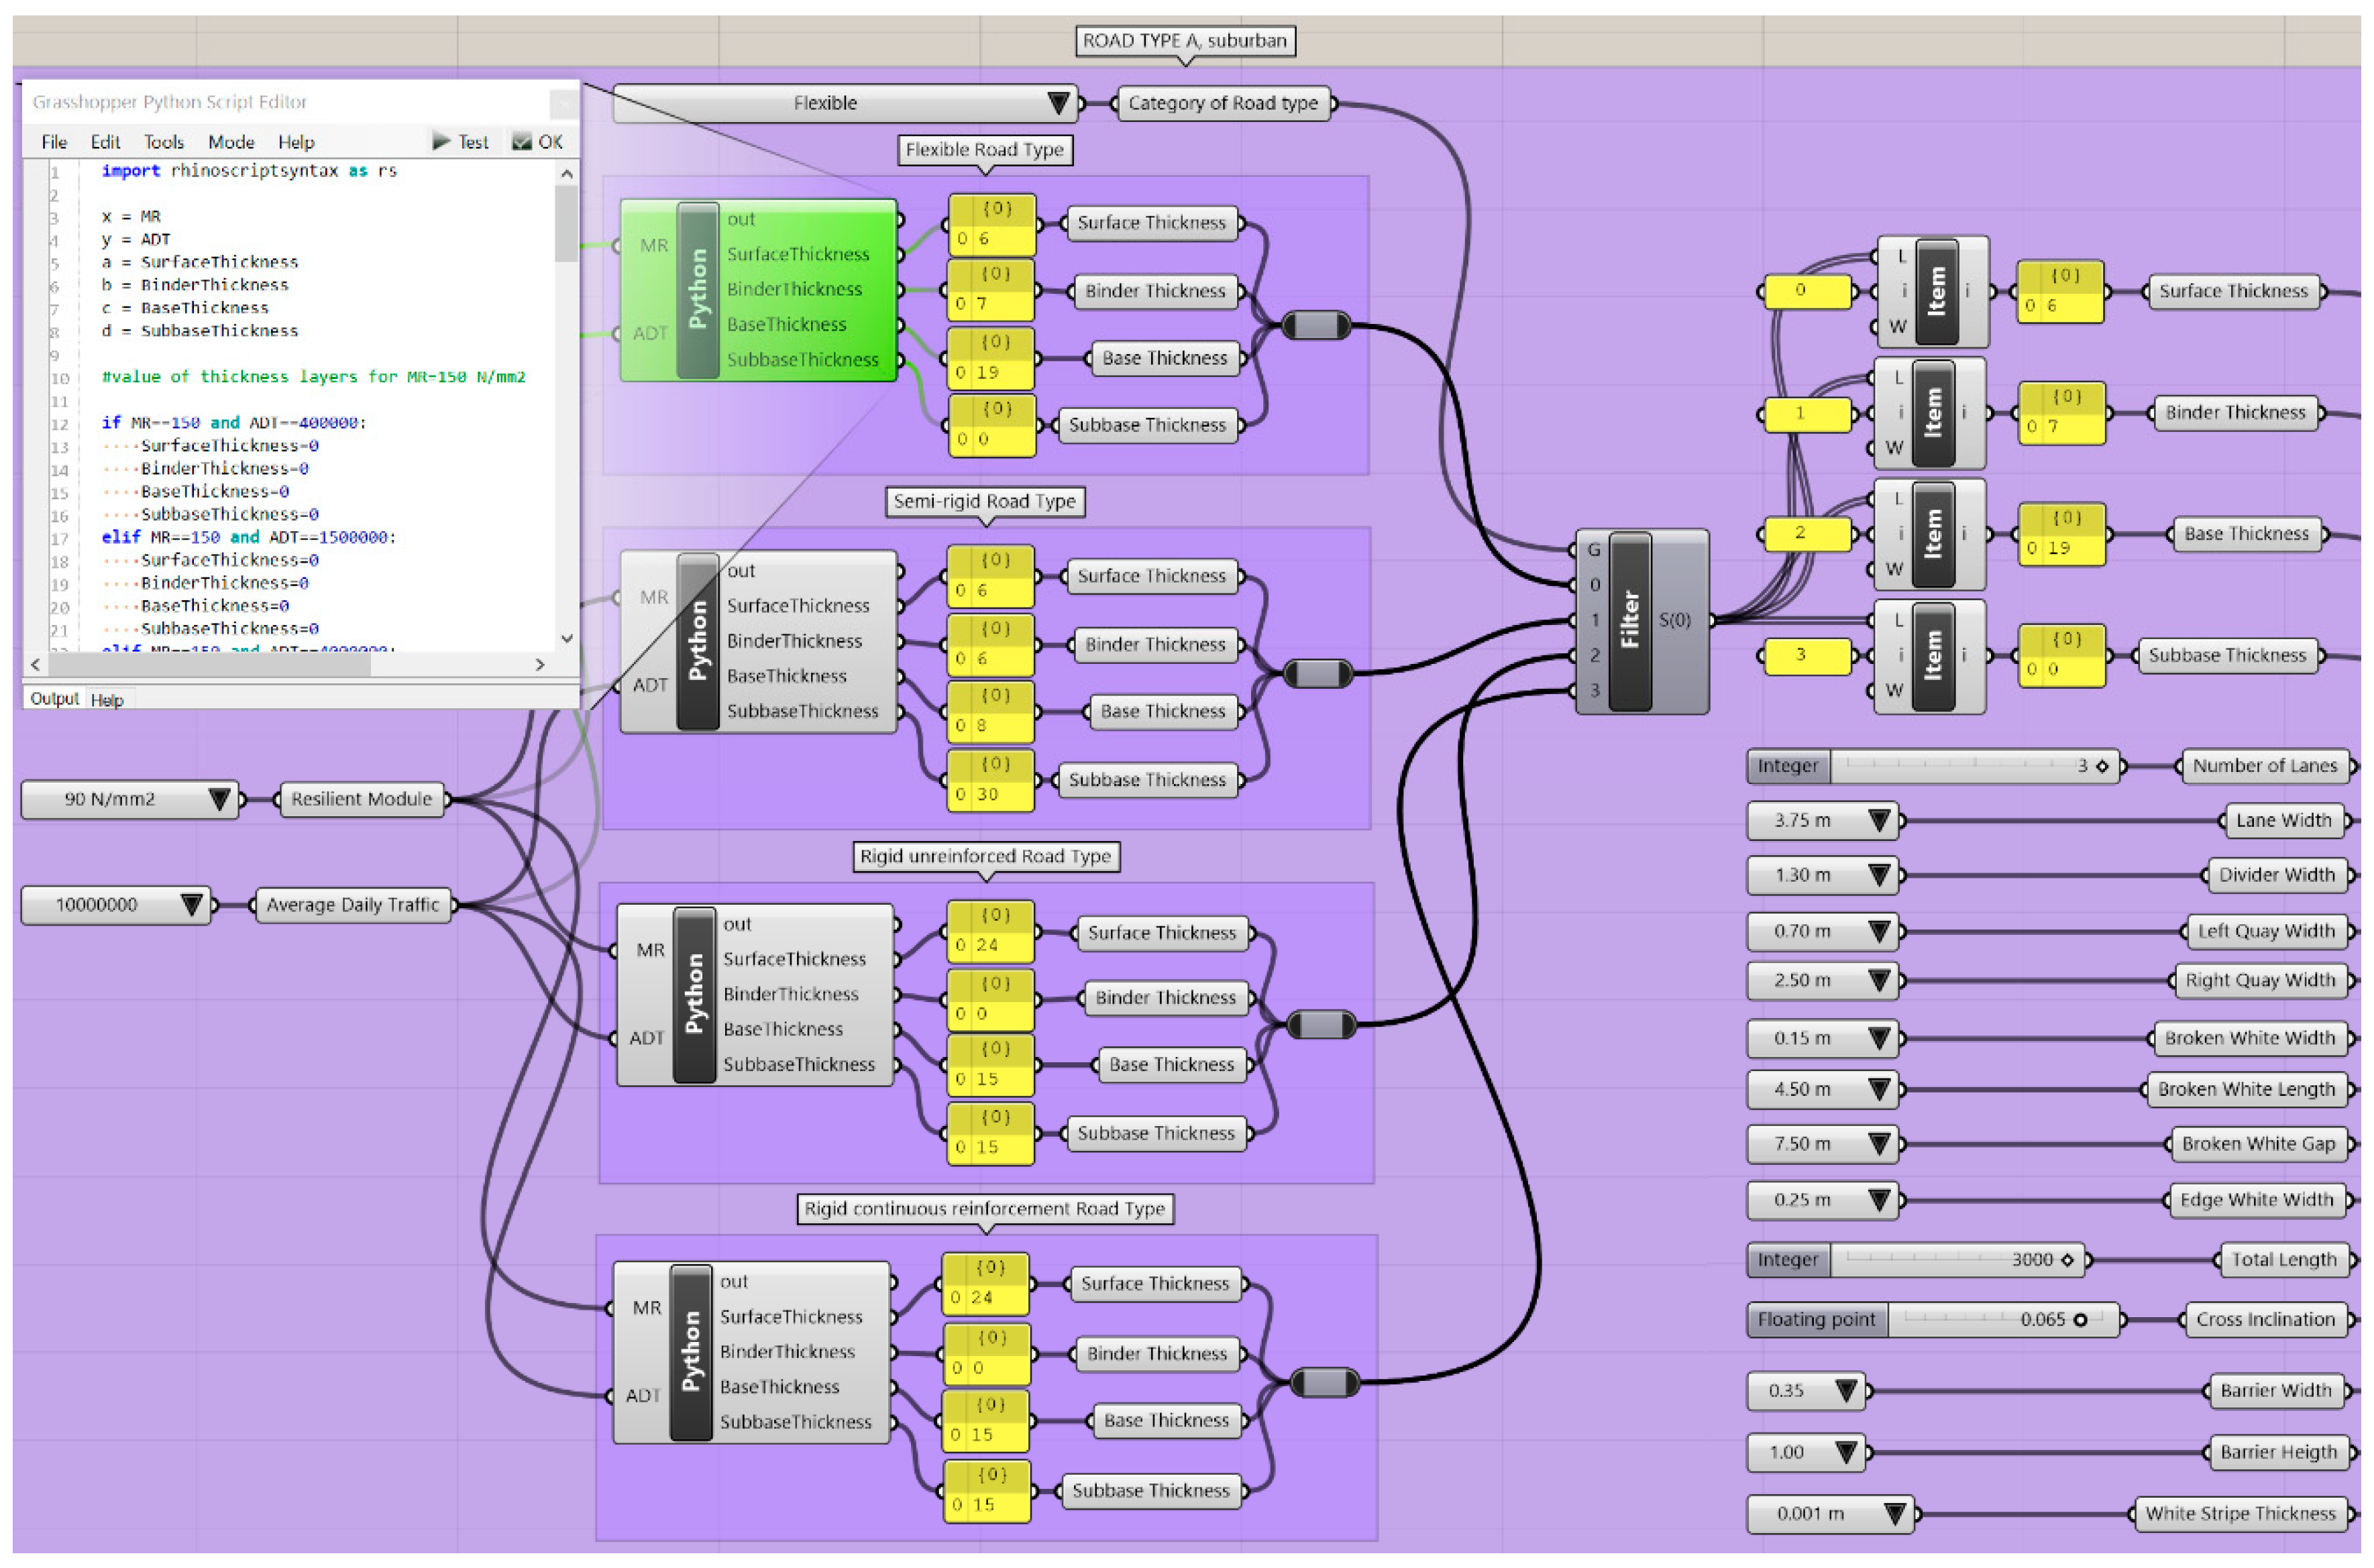Select the Resilient Module parameter

pos(361,799)
